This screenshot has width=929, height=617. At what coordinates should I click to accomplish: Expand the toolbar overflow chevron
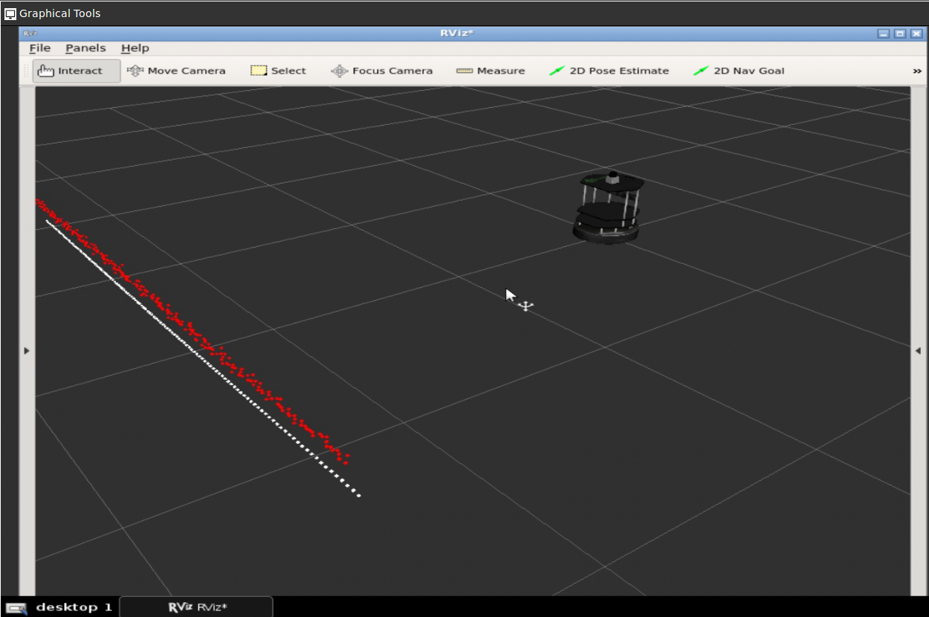917,71
